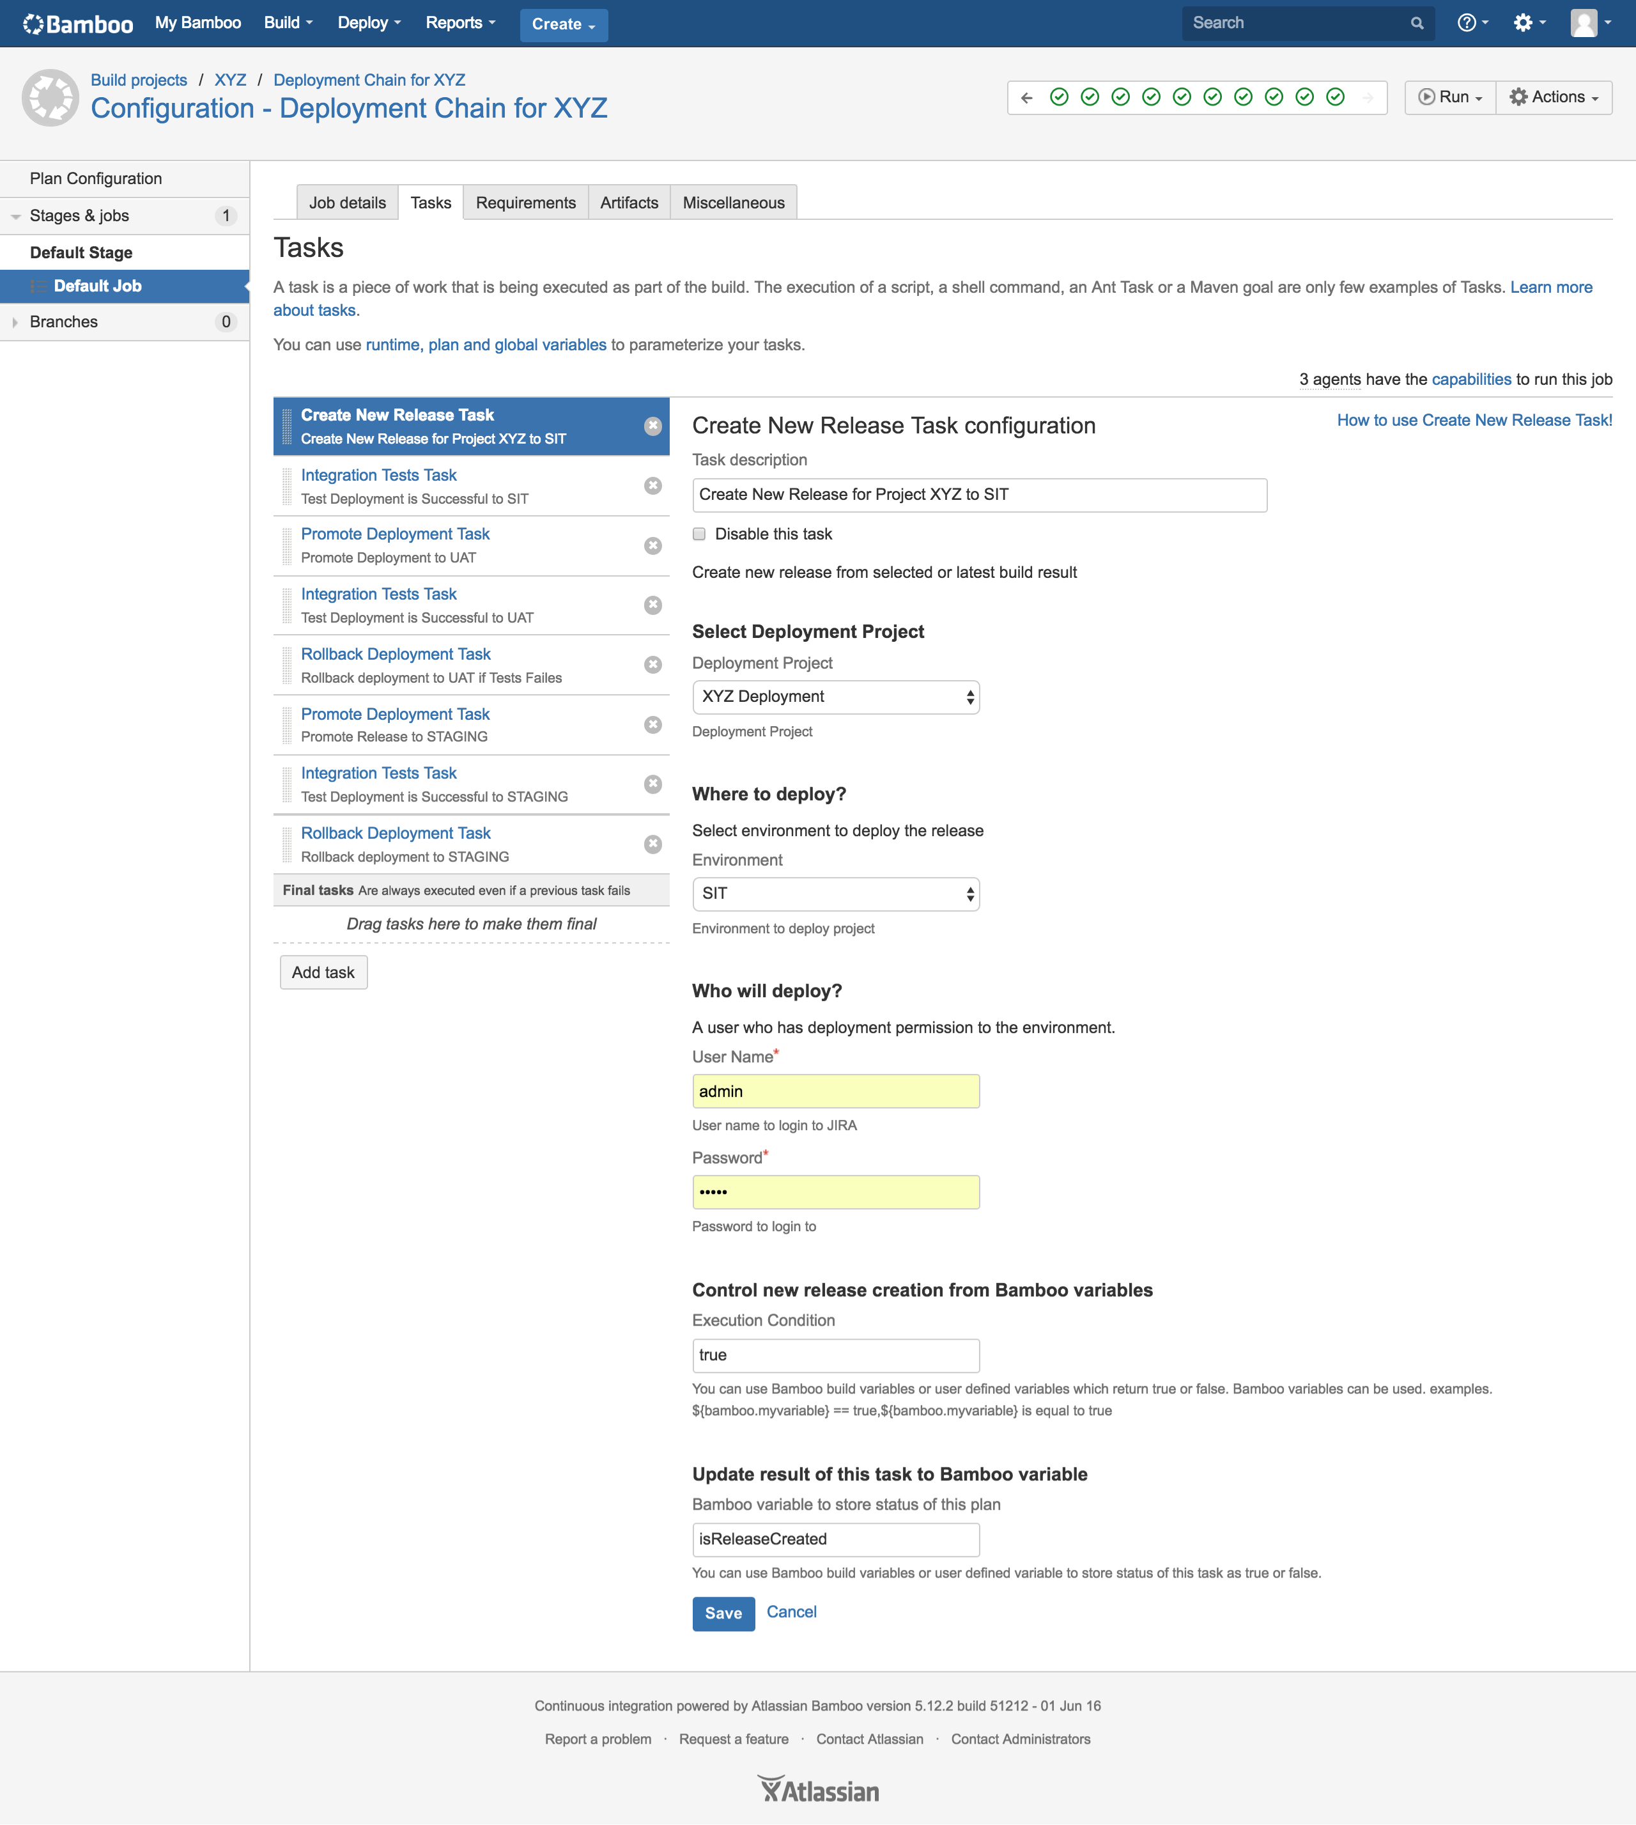1636x1825 pixels.
Task: Click the Bamboo logo icon
Action: [33, 24]
